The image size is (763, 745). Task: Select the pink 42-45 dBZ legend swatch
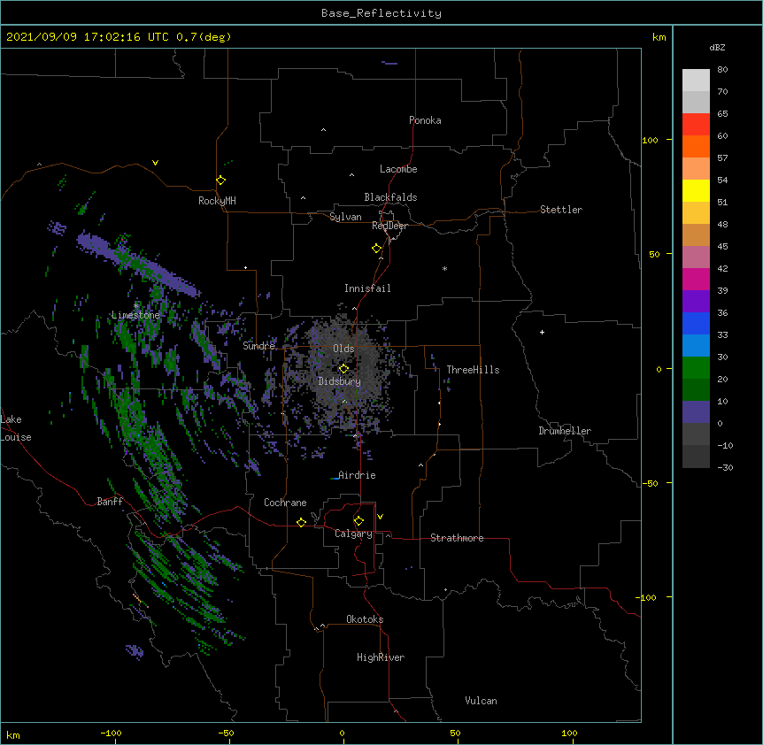point(696,257)
